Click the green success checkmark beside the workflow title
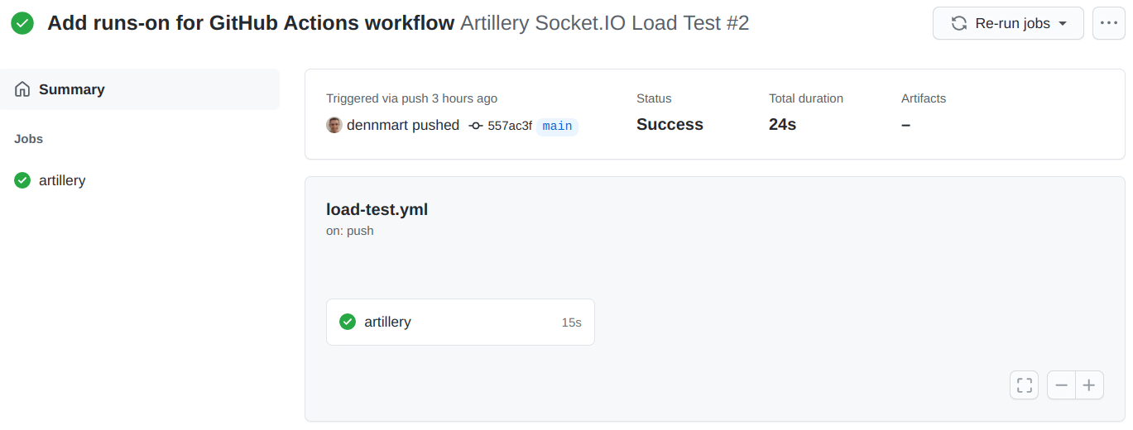Screen dimensions: 1133x430 (22, 23)
